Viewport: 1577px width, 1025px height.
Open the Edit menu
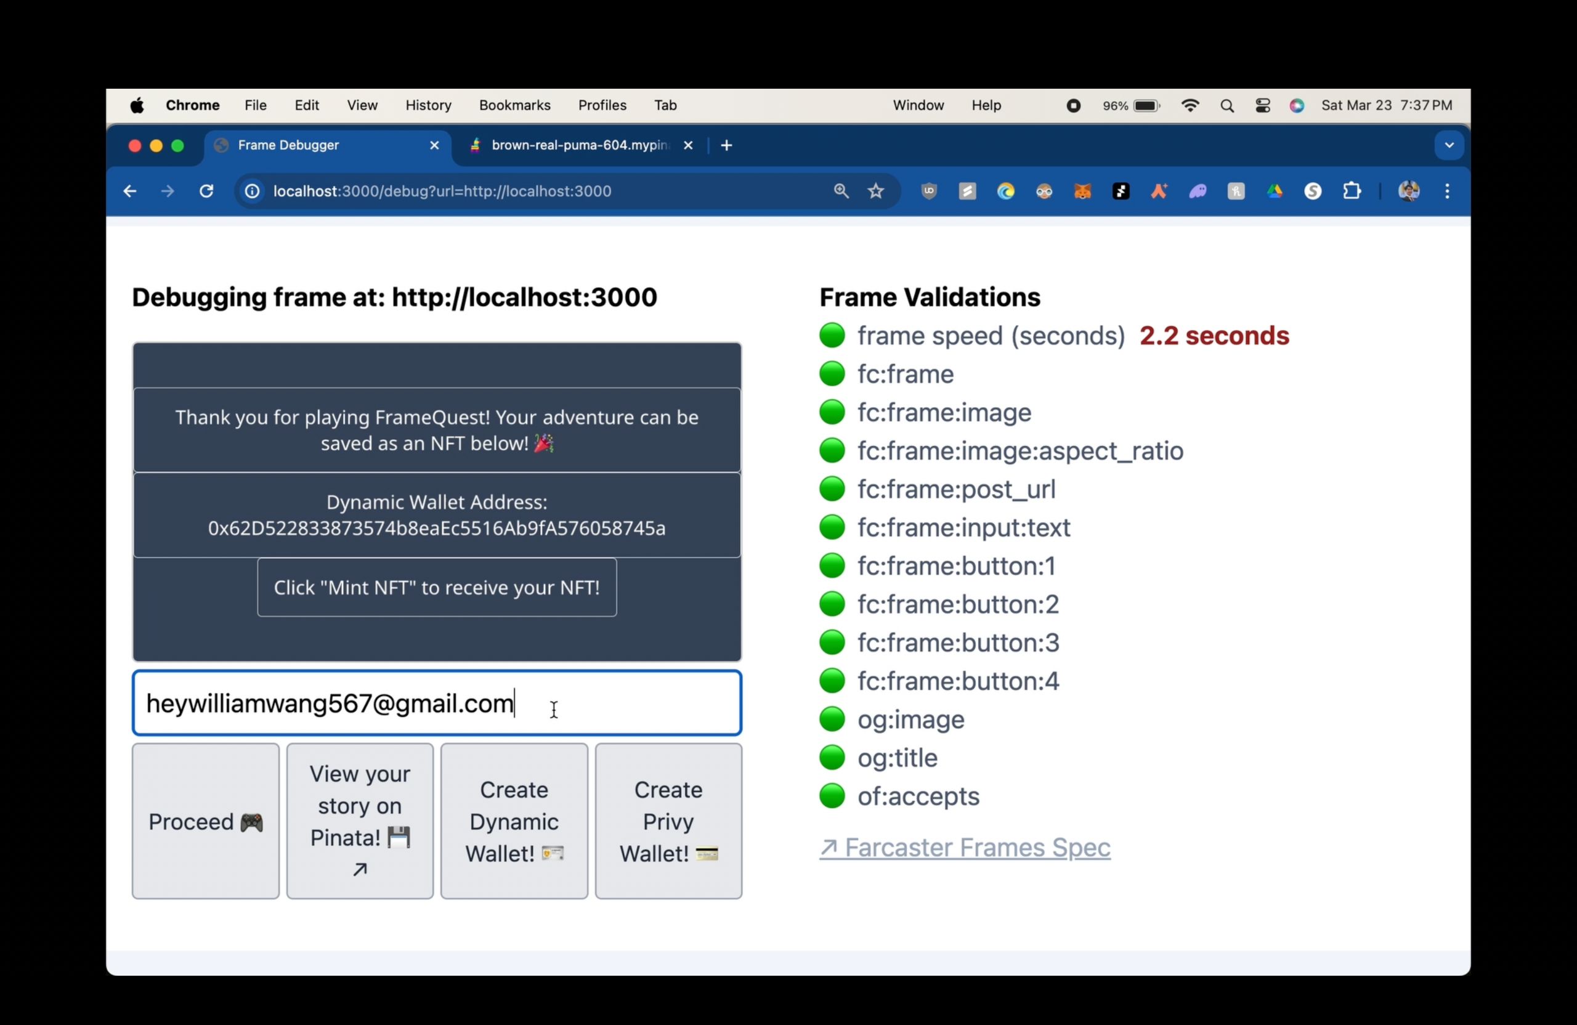coord(307,105)
